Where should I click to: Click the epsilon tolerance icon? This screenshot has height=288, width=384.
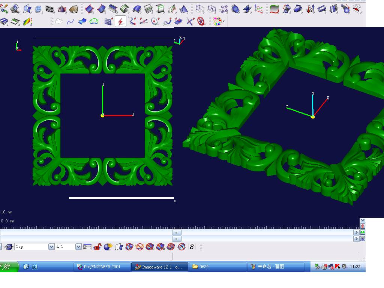tap(192, 247)
